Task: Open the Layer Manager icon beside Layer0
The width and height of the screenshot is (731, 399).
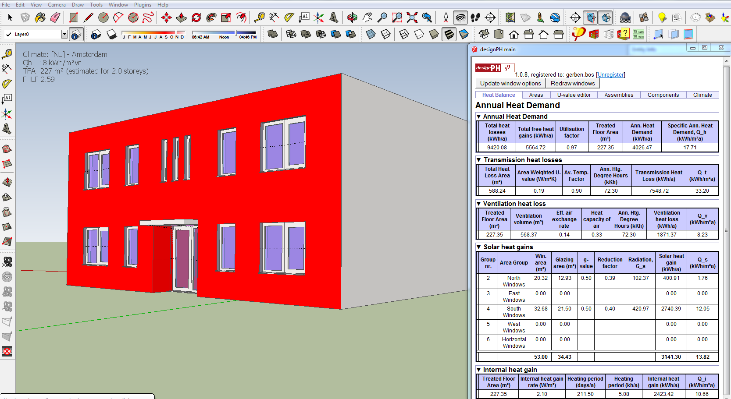Action: 76,34
